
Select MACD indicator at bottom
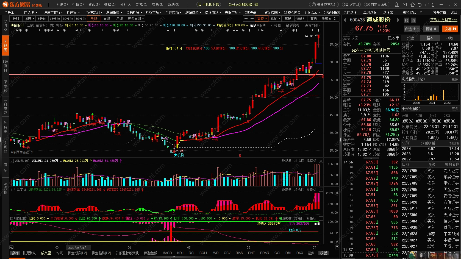point(167,253)
